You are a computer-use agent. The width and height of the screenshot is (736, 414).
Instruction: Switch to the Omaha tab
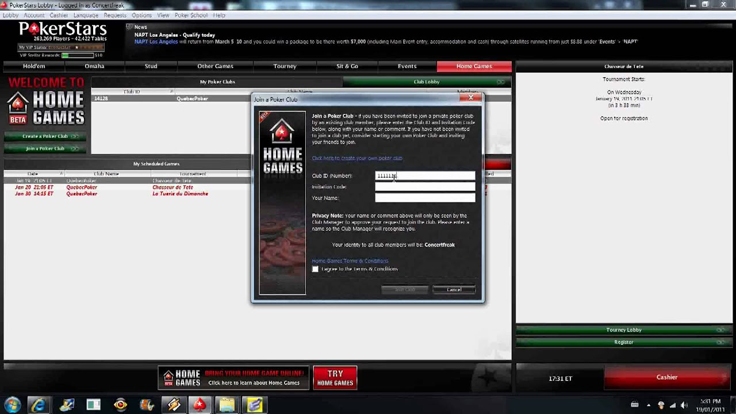click(x=94, y=66)
